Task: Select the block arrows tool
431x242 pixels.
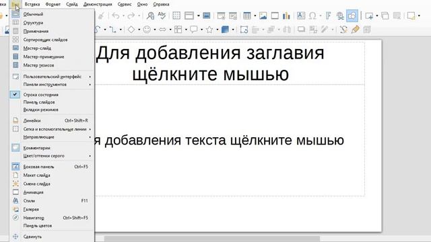Action: [x=162, y=30]
